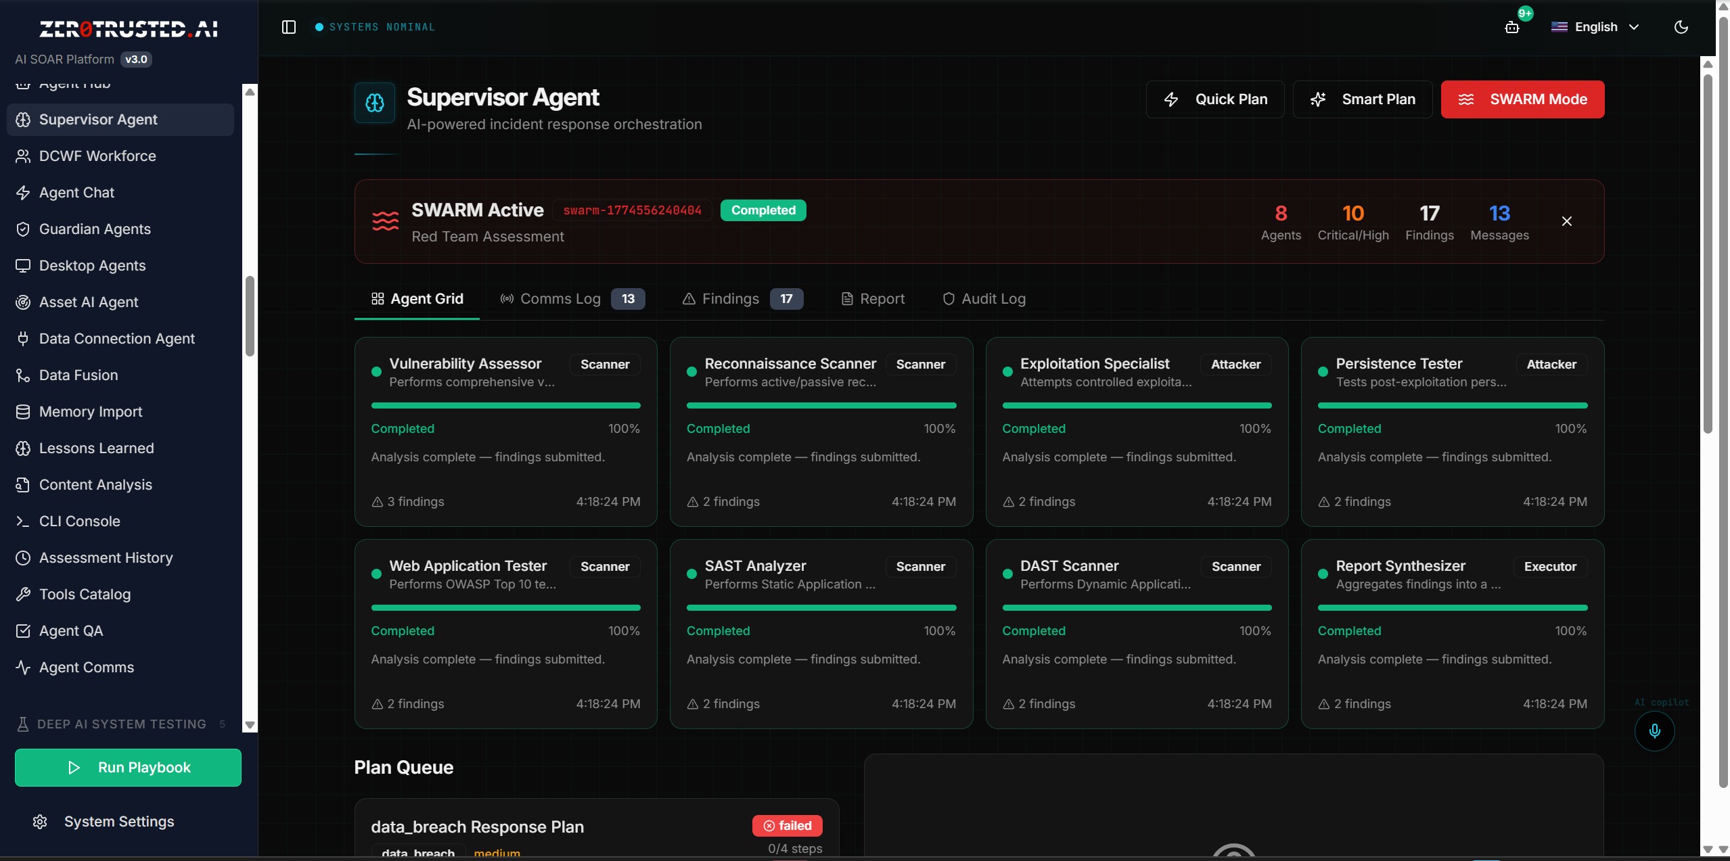The height and width of the screenshot is (861, 1730).
Task: Click the Data Fusion sidebar icon
Action: (x=23, y=375)
